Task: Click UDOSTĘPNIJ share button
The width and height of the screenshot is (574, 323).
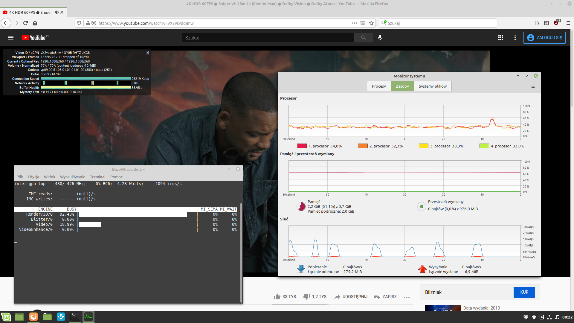Action: point(351,297)
